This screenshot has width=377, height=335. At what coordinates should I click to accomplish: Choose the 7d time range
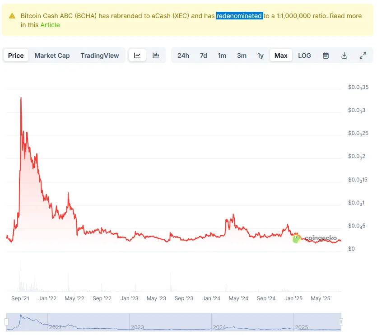[x=204, y=56]
